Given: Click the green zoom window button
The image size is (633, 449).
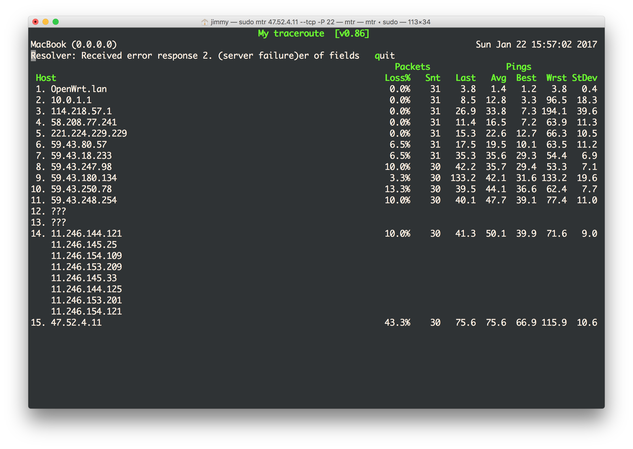Looking at the screenshot, I should pyautogui.click(x=56, y=22).
